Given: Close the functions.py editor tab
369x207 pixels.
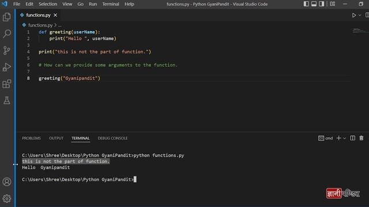Looking at the screenshot, I should point(55,16).
